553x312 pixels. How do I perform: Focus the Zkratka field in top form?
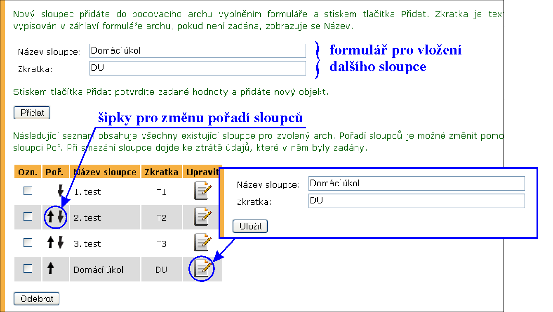(x=198, y=68)
